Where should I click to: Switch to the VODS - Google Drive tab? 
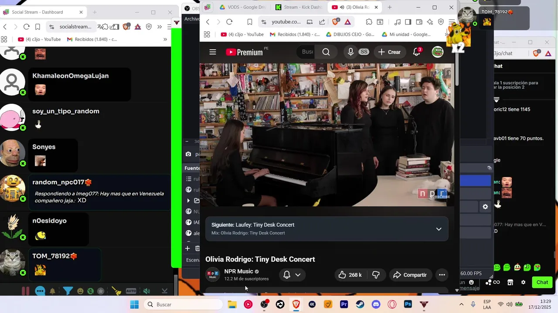coord(242,7)
